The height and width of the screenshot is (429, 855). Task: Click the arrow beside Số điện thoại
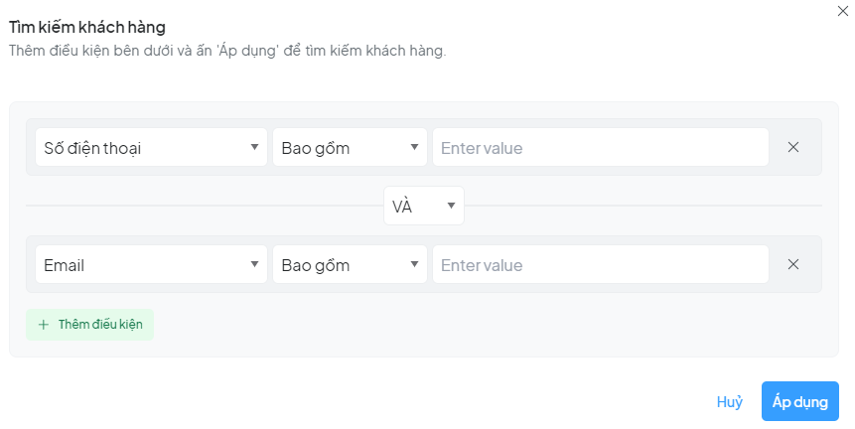(254, 147)
